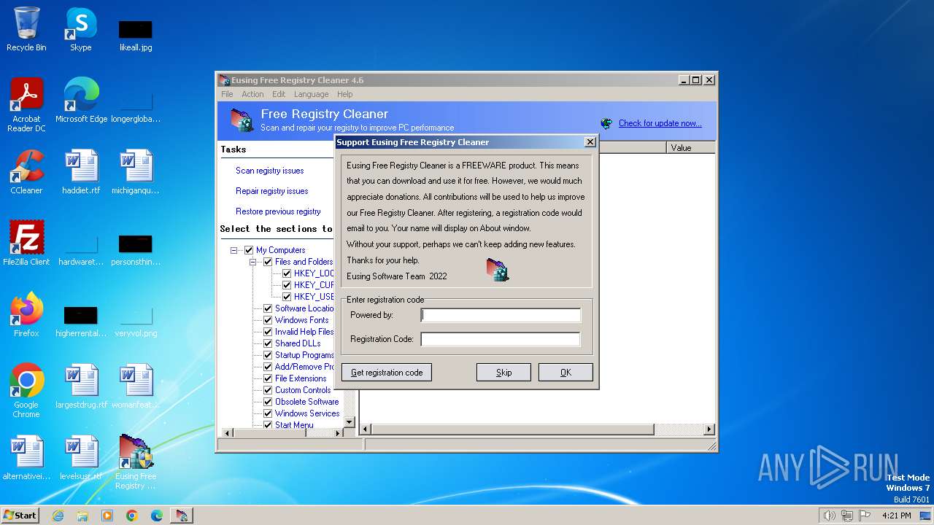This screenshot has width=934, height=525.
Task: Select the michiganqu... document icon
Action: (136, 172)
